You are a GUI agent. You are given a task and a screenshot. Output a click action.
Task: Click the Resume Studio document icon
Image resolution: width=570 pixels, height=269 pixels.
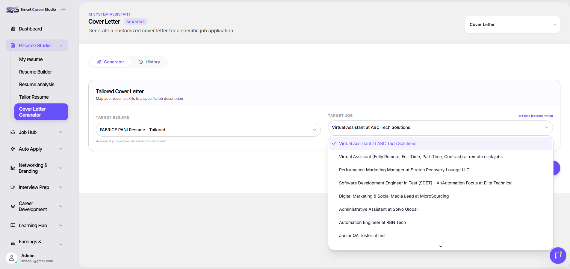coord(13,45)
